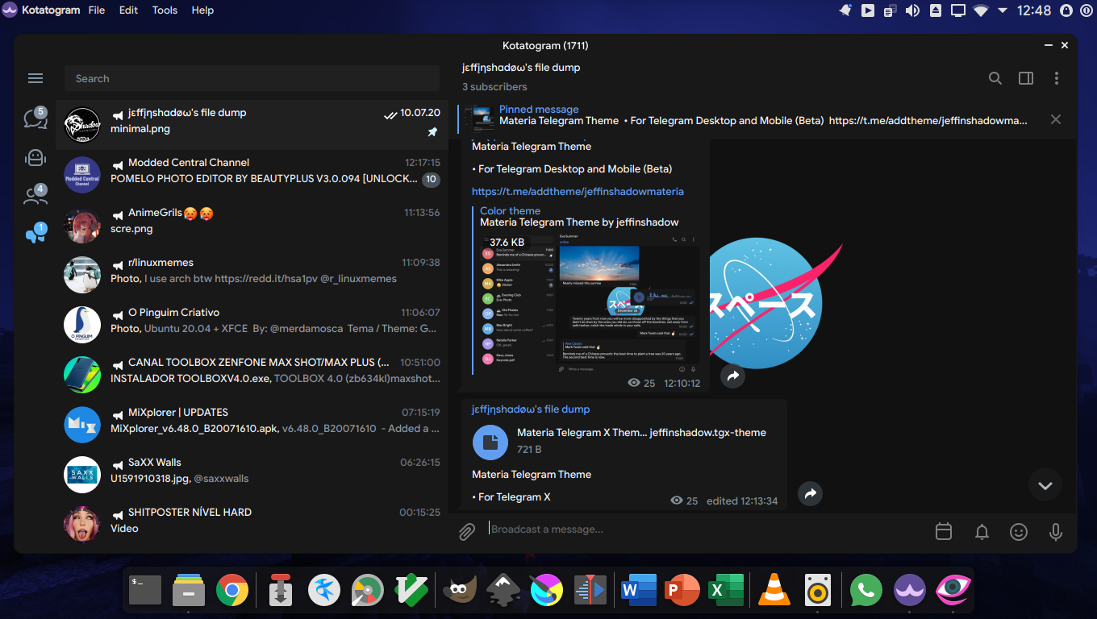Screen dimensions: 1097x619
Task: Expand hidden system tray icons arrow
Action: pos(1003,10)
